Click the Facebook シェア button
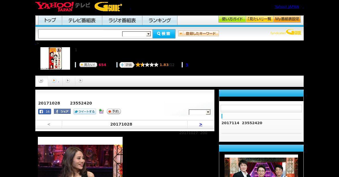Viewport: 339px width, 177px height. 62,112
